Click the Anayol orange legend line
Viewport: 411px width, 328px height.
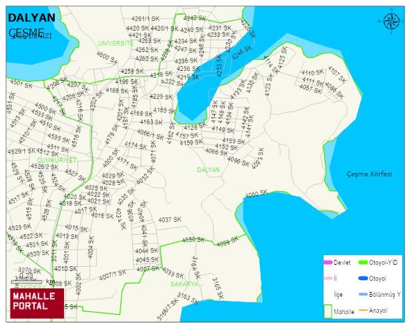[363, 311]
